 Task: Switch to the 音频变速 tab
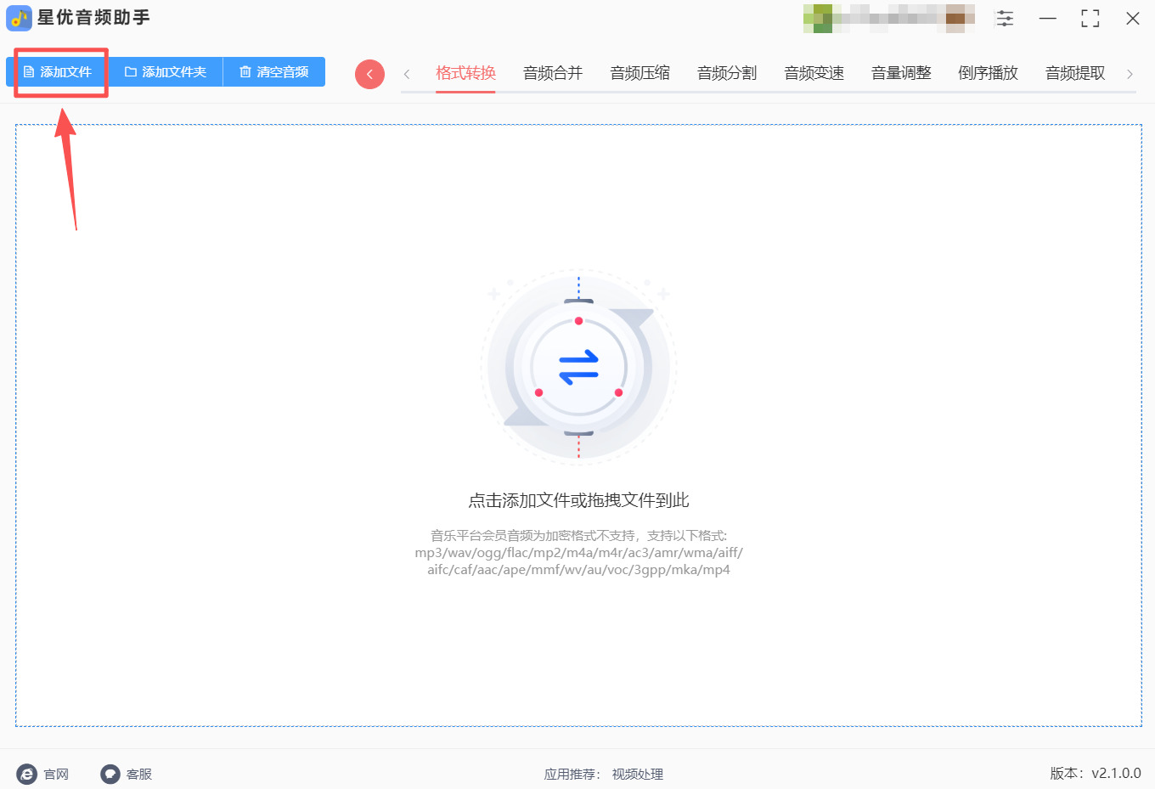(814, 73)
